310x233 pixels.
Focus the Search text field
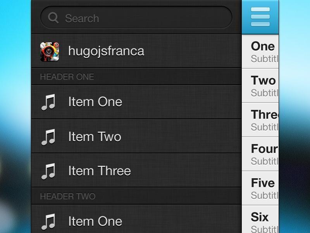(x=143, y=18)
